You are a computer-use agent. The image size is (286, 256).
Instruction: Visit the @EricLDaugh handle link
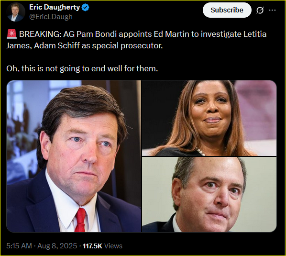(x=51, y=17)
